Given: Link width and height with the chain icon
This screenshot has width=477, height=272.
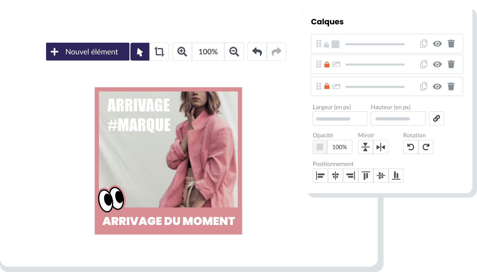Looking at the screenshot, I should pos(436,118).
